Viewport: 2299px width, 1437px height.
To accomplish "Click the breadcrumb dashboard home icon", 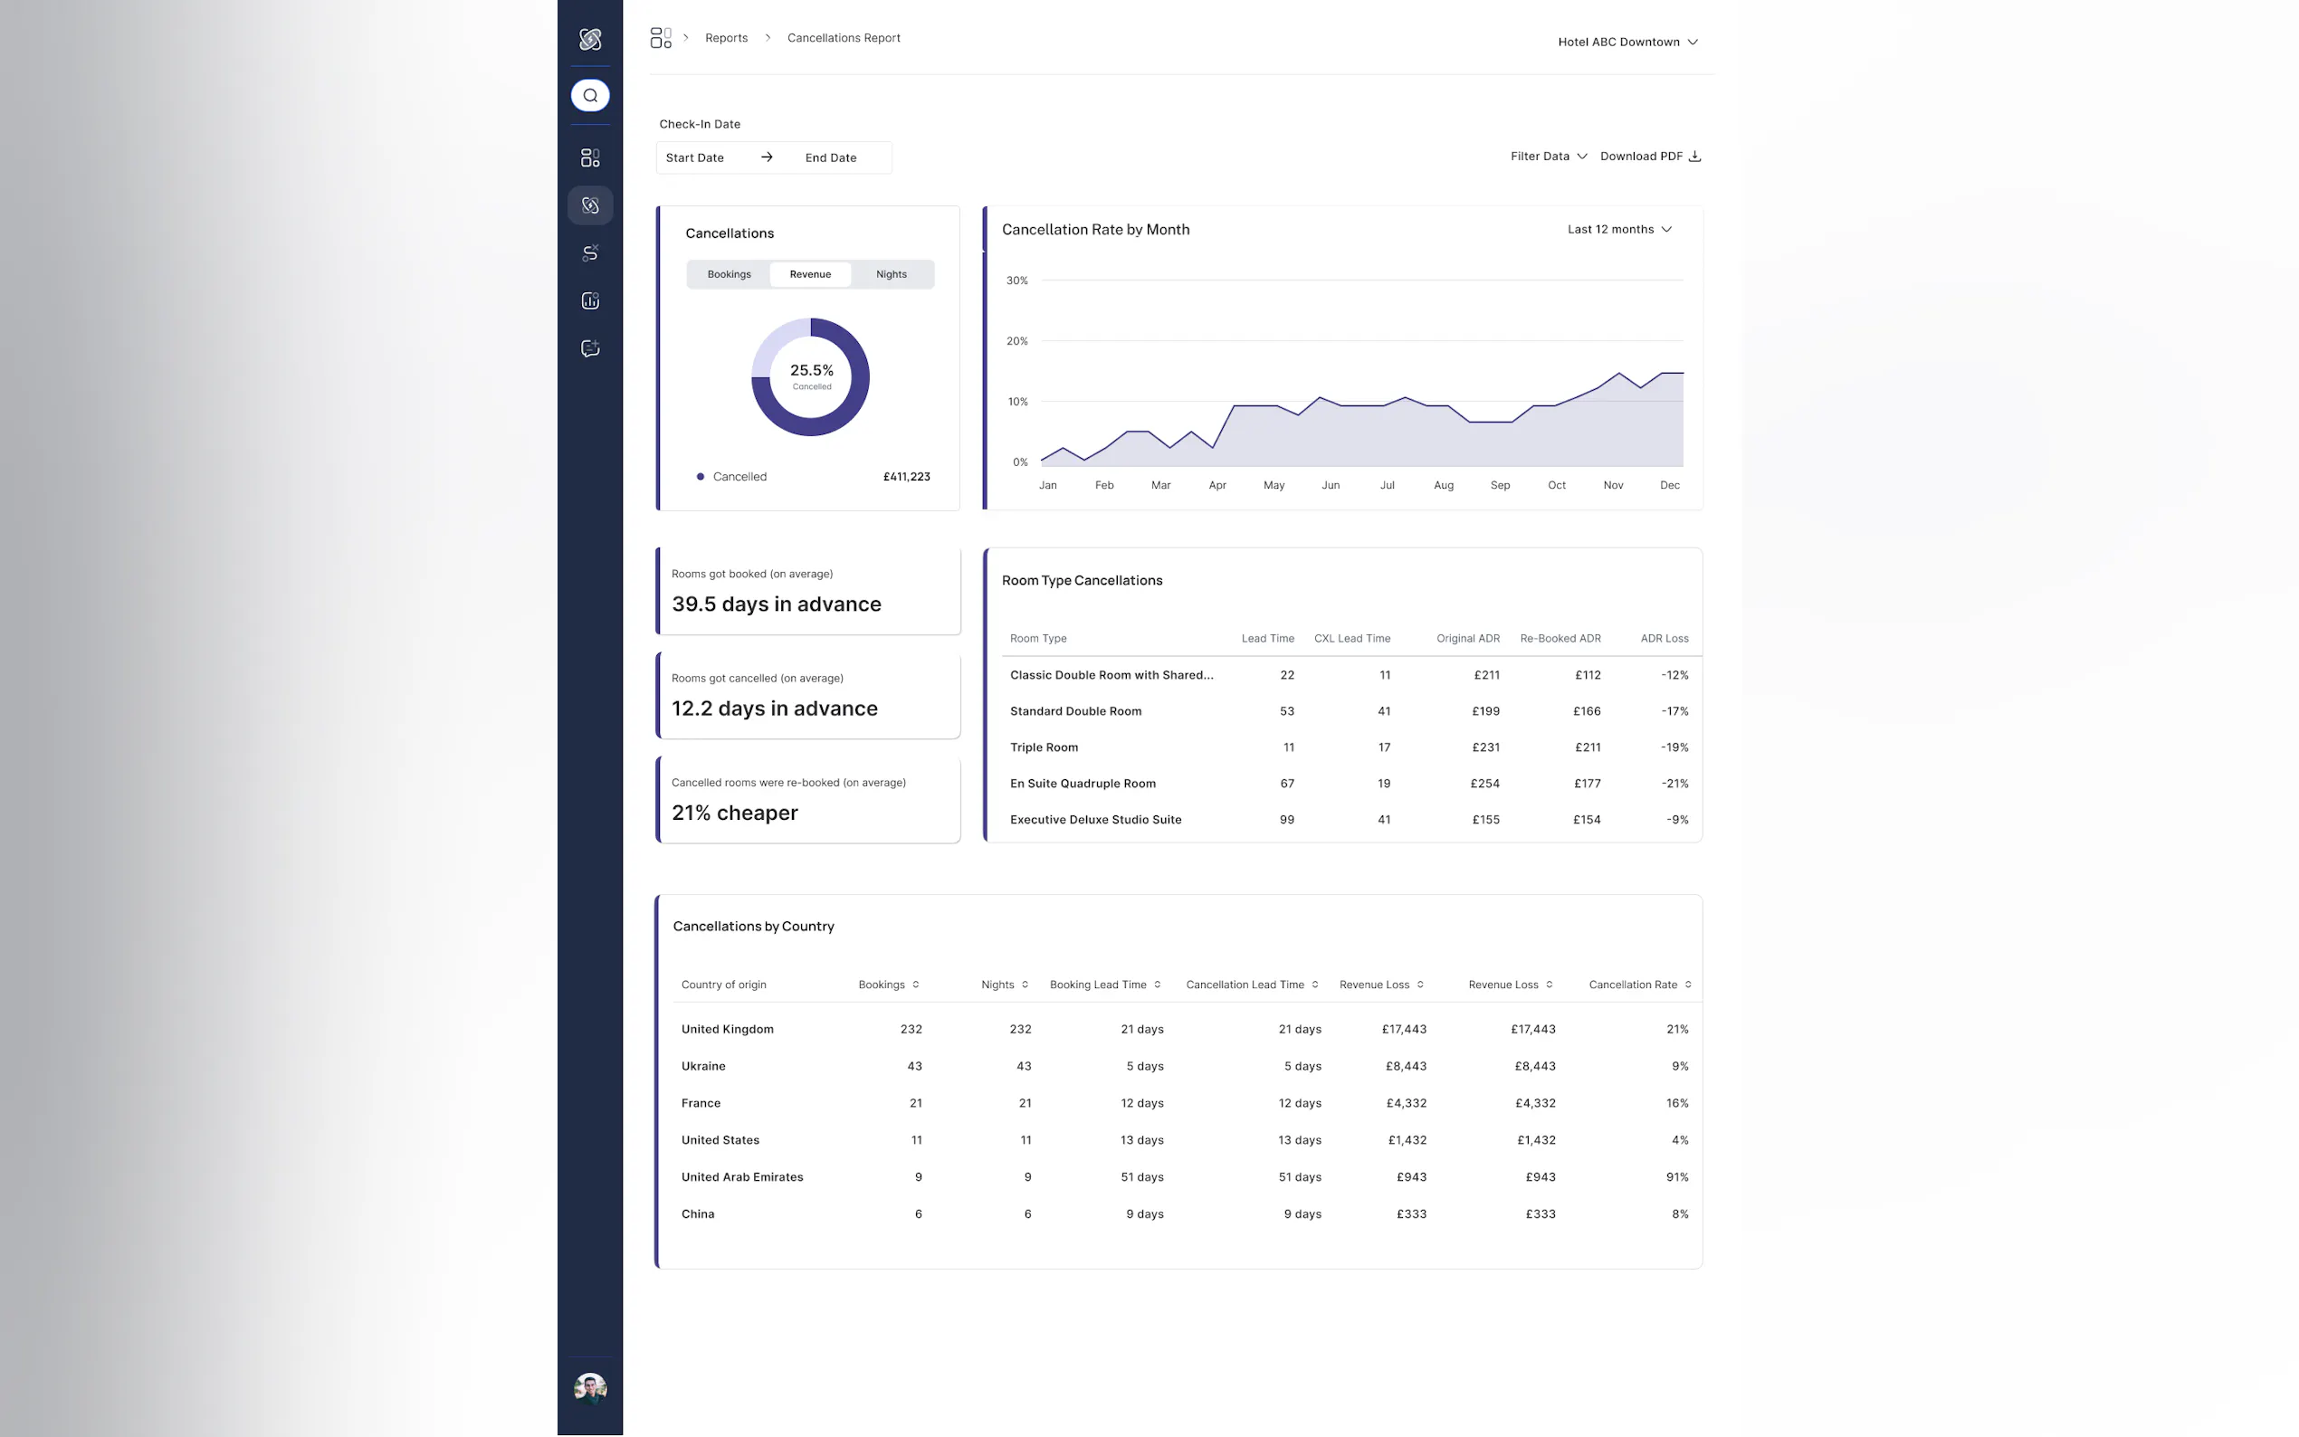I will pyautogui.click(x=661, y=38).
